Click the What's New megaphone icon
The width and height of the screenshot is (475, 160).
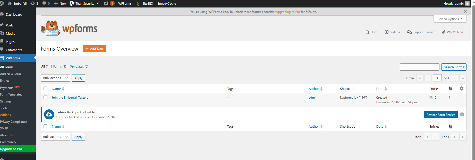[x=444, y=32]
